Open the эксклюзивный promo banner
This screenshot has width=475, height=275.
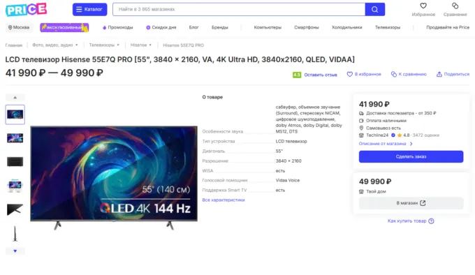tap(64, 27)
